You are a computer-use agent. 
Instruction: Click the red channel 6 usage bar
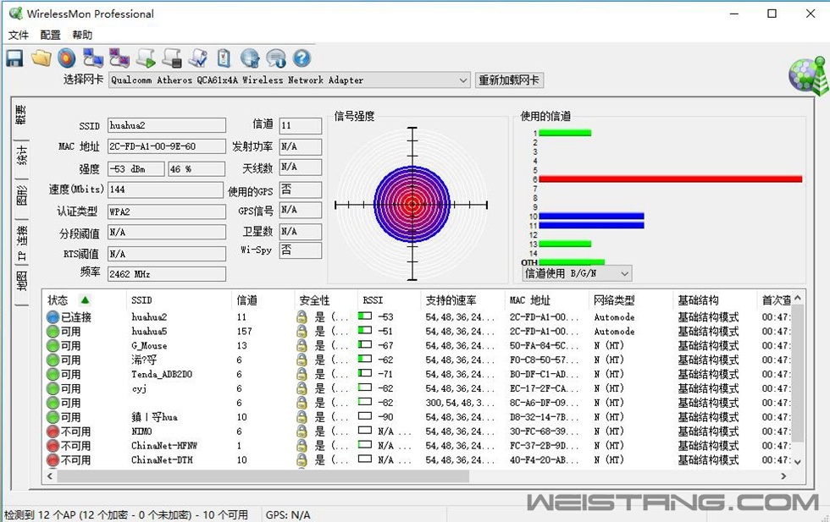tap(669, 179)
